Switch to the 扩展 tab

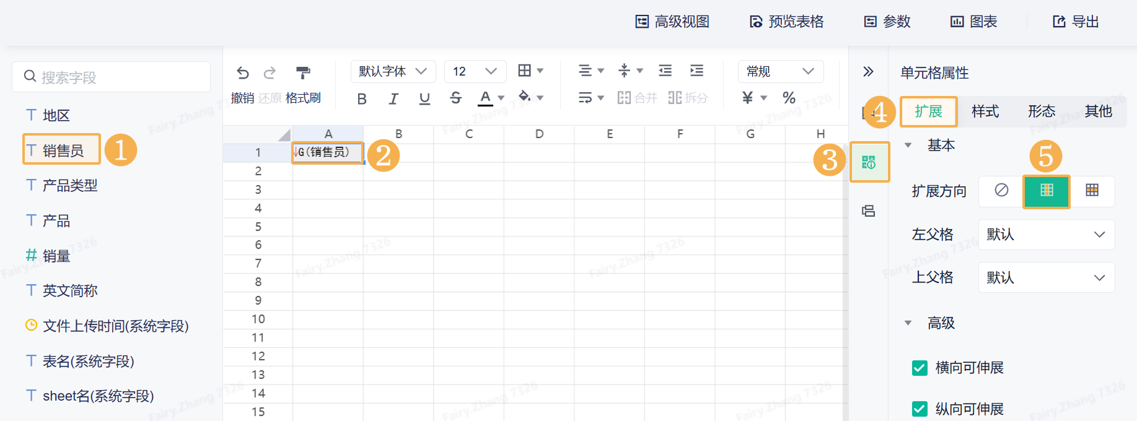(x=928, y=111)
